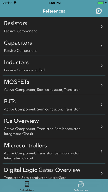Viewport: 108px width, 192px height.
Task: Open the Resistors reference entry
Action: 54,26
